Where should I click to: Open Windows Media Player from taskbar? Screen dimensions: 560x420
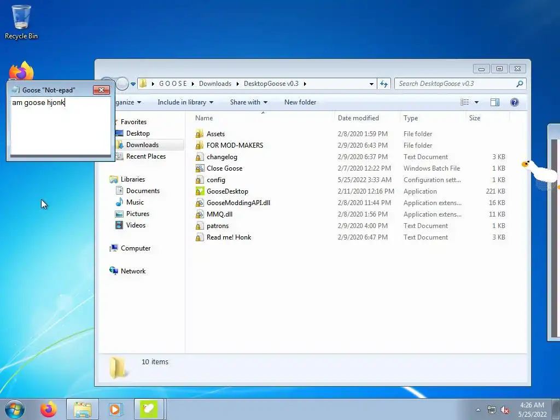pos(115,409)
